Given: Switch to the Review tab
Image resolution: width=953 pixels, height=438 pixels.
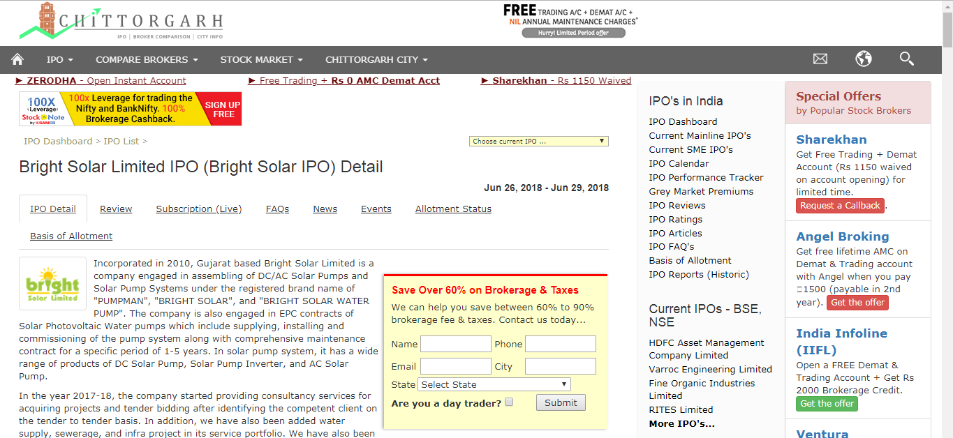Looking at the screenshot, I should click(116, 209).
